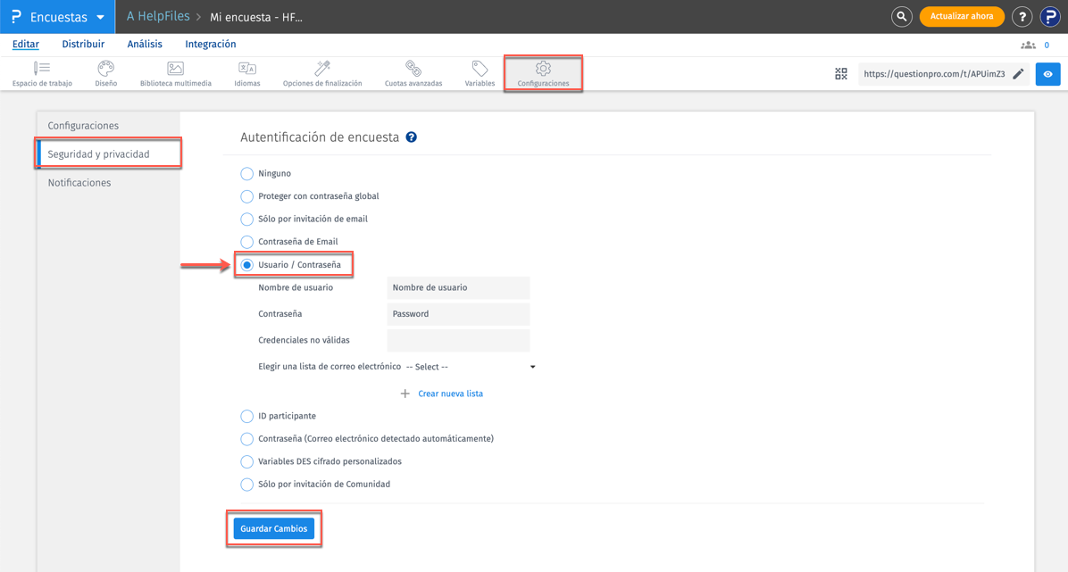The width and height of the screenshot is (1068, 572).
Task: Open email list Select dropdown
Action: tap(471, 367)
